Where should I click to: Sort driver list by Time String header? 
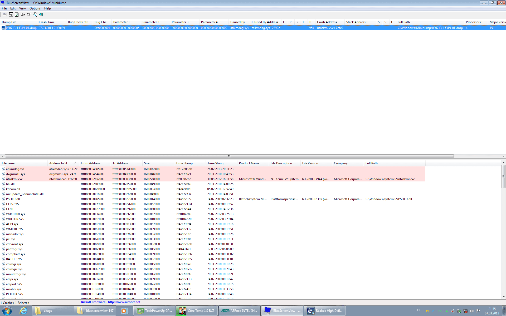point(215,163)
